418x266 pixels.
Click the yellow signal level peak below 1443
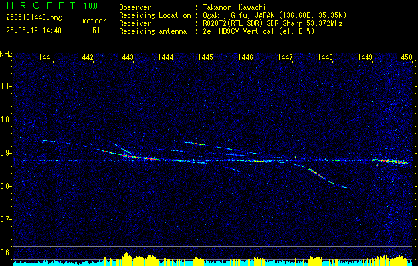coord(127,258)
